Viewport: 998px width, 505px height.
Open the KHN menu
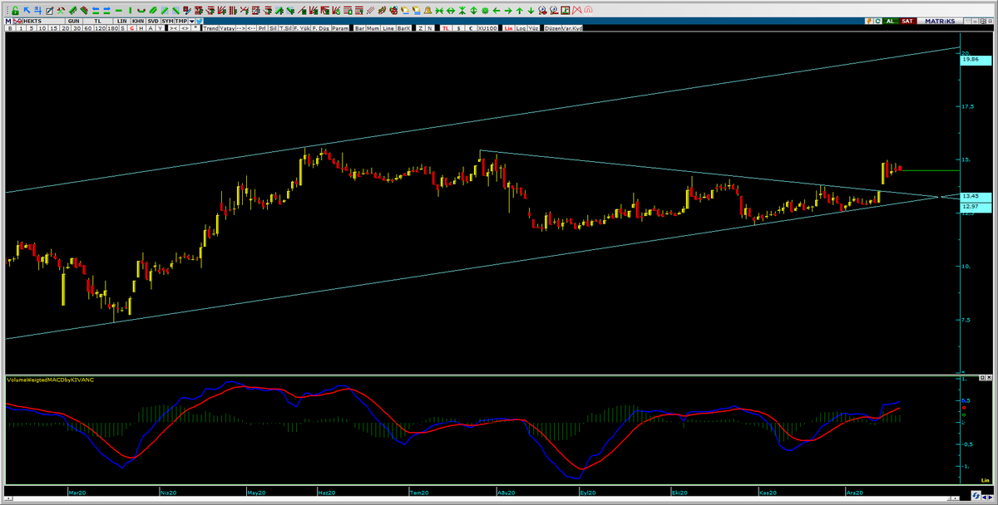point(138,21)
